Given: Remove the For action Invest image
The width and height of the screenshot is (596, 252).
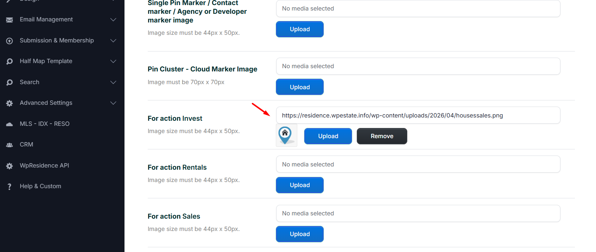Looking at the screenshot, I should coord(382,136).
